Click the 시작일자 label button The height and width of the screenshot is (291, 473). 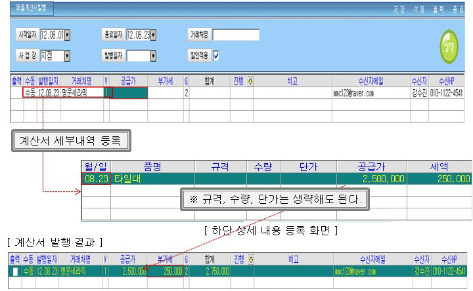[x=28, y=35]
